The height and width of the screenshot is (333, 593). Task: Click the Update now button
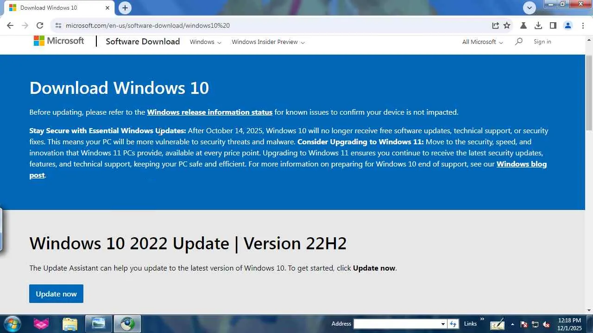tap(56, 294)
